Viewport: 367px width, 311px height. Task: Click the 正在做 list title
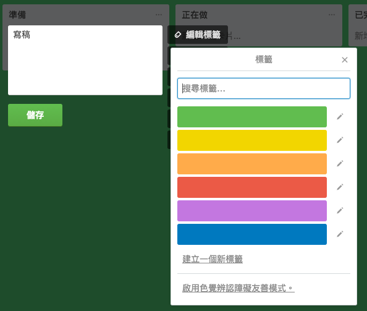195,15
